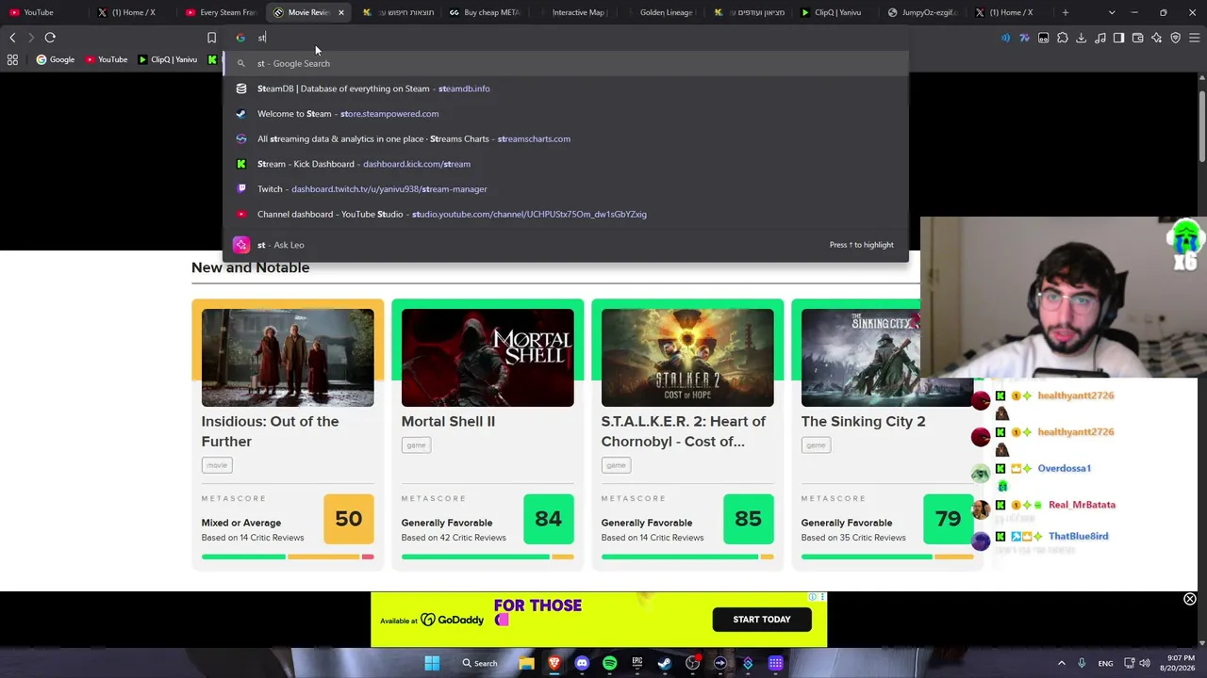Toggle the browser sidebar panel
This screenshot has width=1207, height=678.
pyautogui.click(x=1118, y=38)
